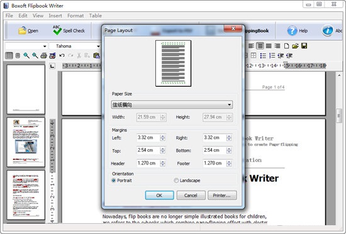Open the Format menu

(75, 16)
